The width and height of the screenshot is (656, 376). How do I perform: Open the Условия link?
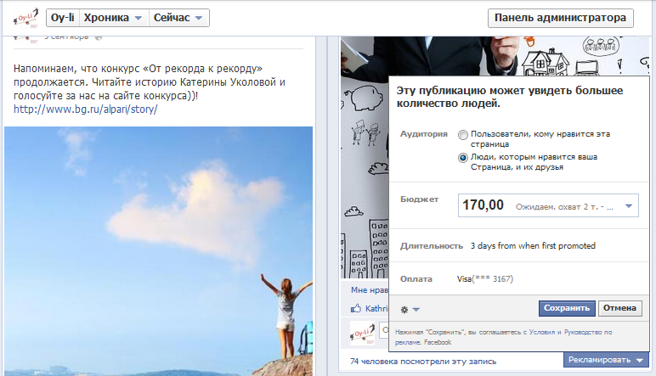point(542,332)
